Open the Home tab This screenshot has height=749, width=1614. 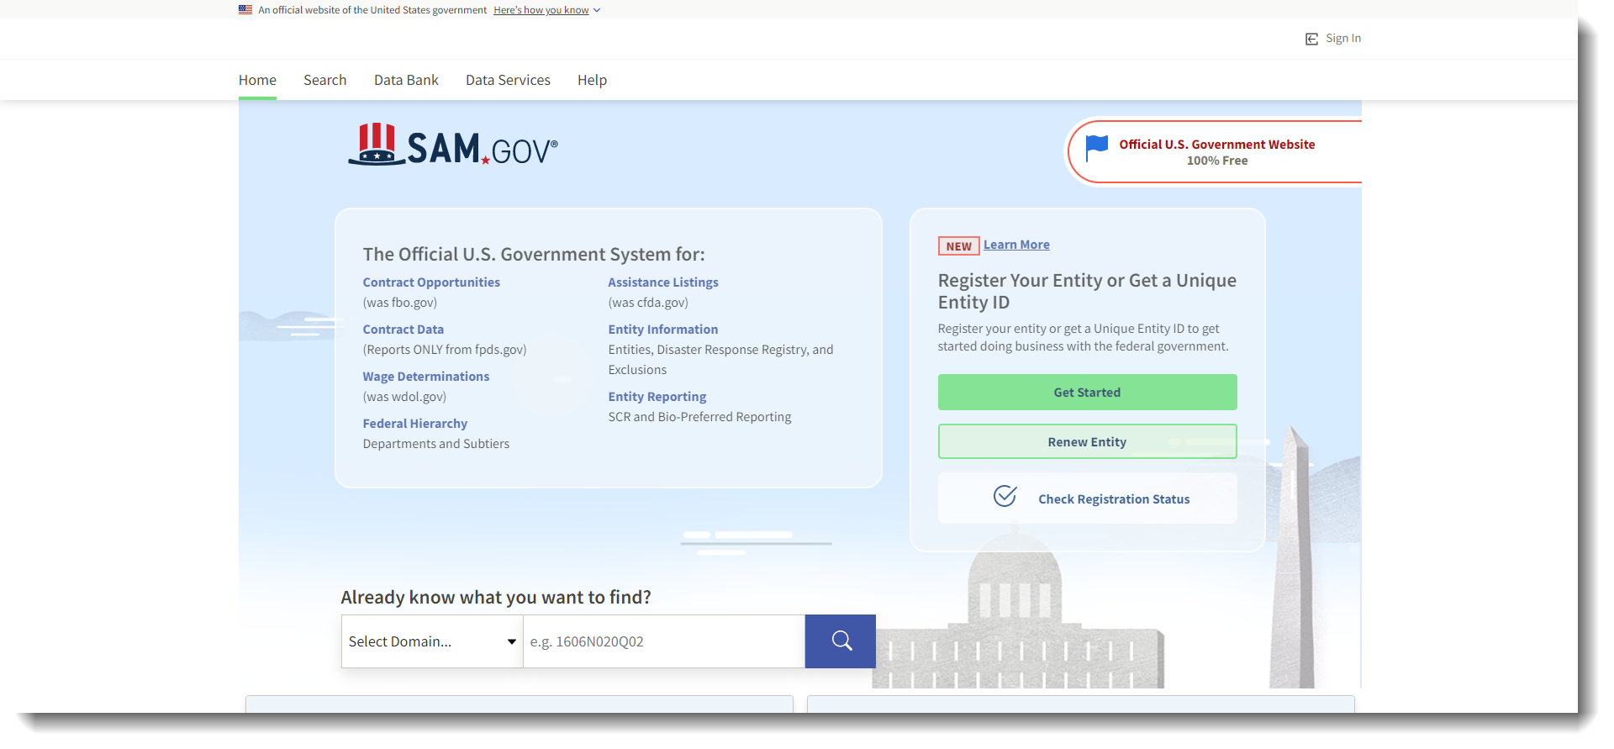tap(257, 80)
